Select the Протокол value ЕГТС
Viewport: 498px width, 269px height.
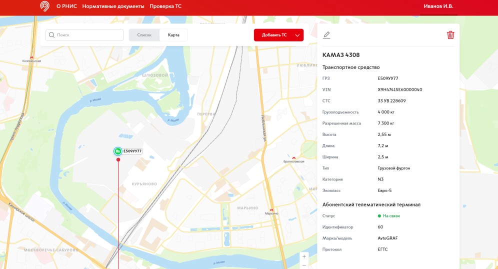pyautogui.click(x=382, y=249)
